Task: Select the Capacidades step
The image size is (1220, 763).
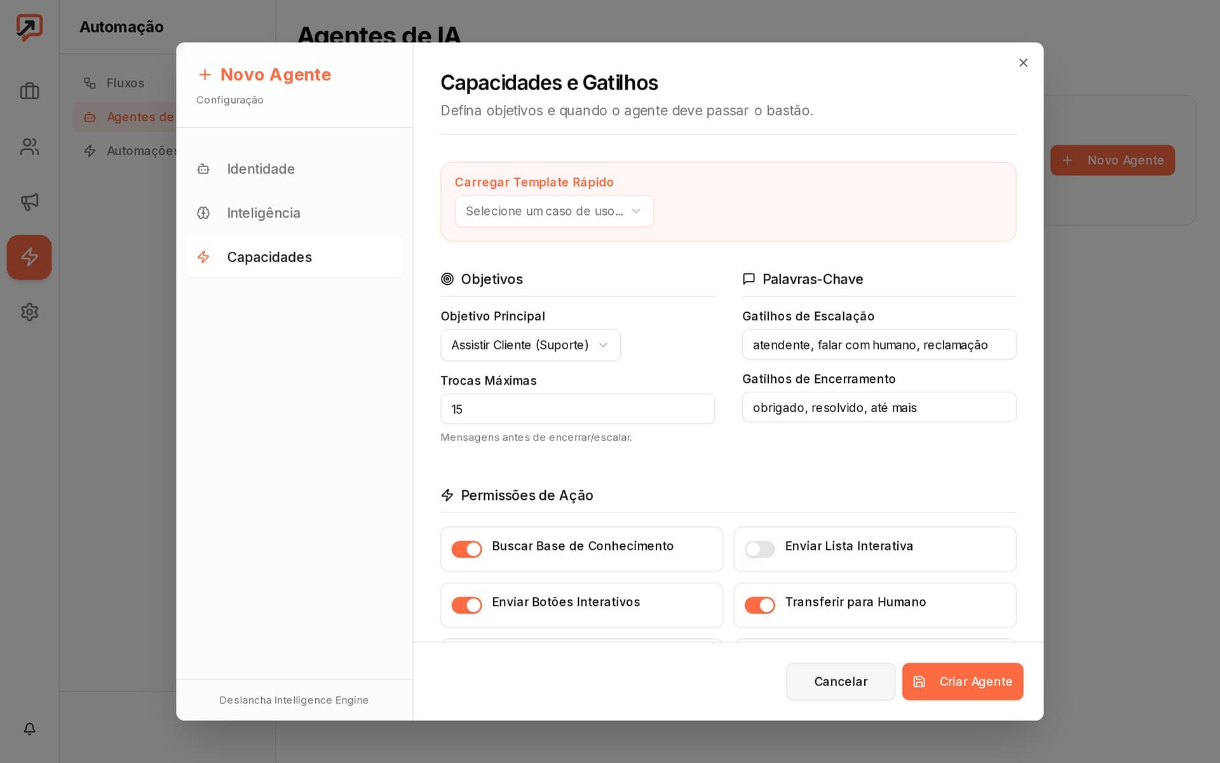Action: pos(294,257)
